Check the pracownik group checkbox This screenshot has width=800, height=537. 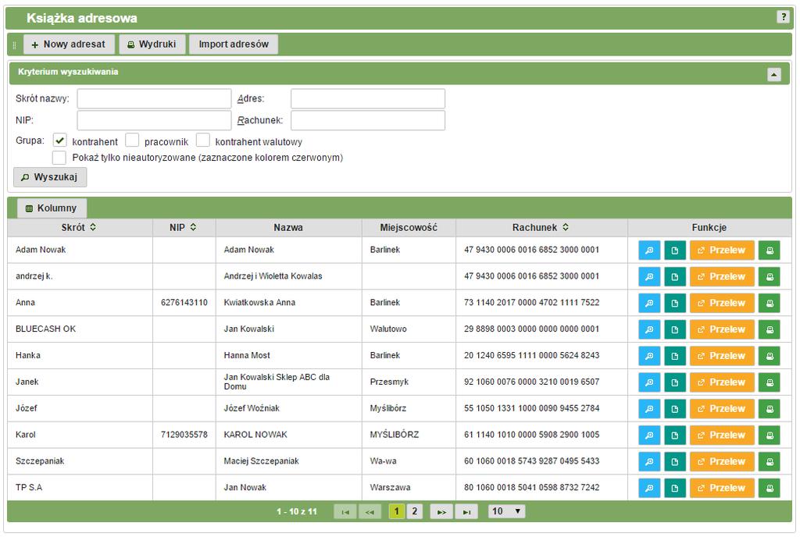coord(132,140)
